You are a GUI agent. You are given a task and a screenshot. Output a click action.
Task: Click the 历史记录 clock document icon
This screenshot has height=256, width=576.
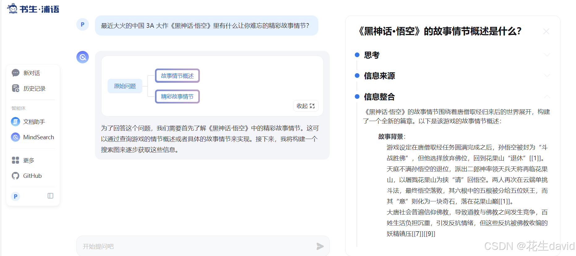(x=15, y=88)
